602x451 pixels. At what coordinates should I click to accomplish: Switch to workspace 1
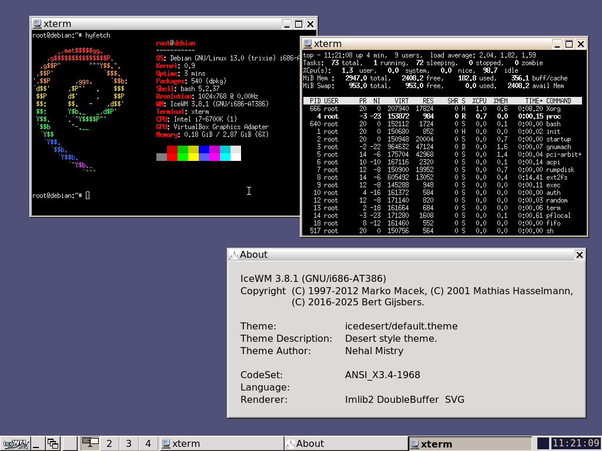point(90,444)
